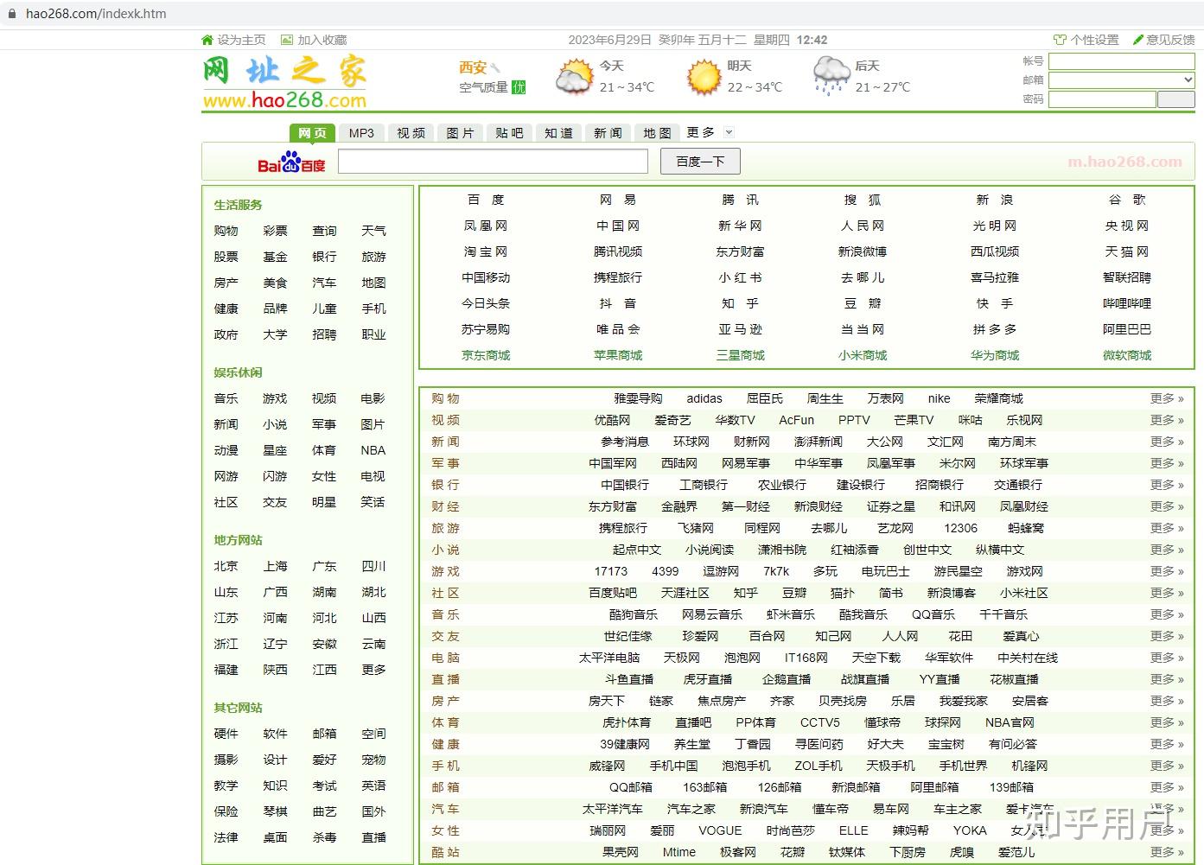
Task: Click the 意见反馈 pencil icon
Action: tap(1137, 40)
